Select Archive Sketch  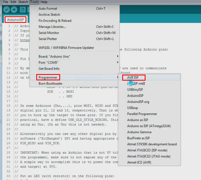click(x=74, y=15)
